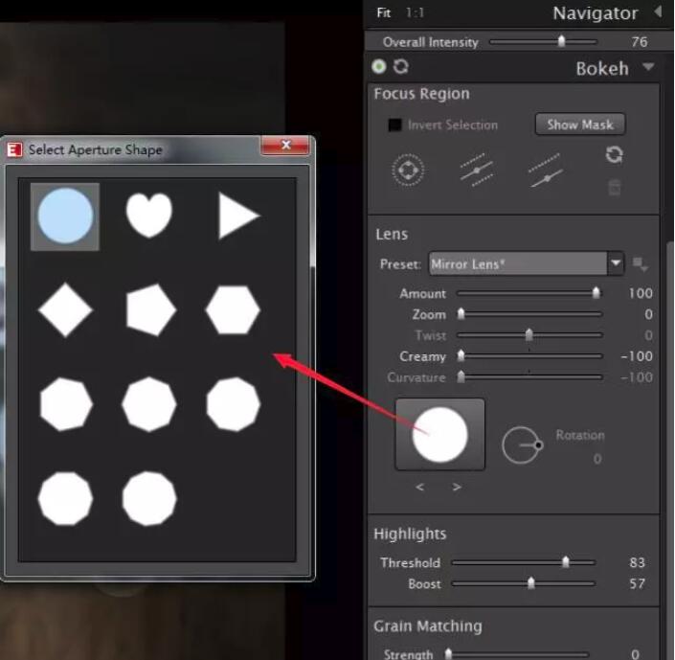Delete focus region with trash icon

click(615, 188)
